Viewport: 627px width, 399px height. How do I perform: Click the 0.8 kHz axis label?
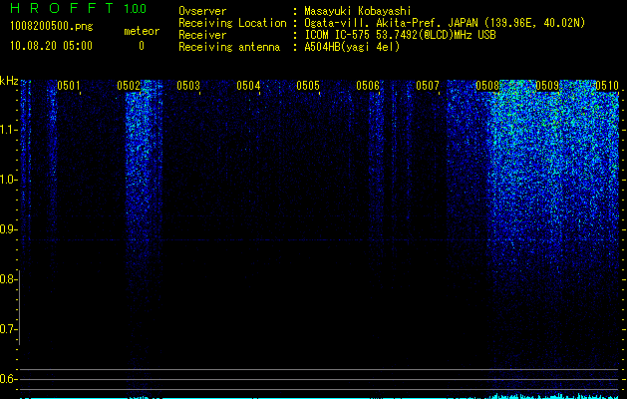[x=8, y=279]
